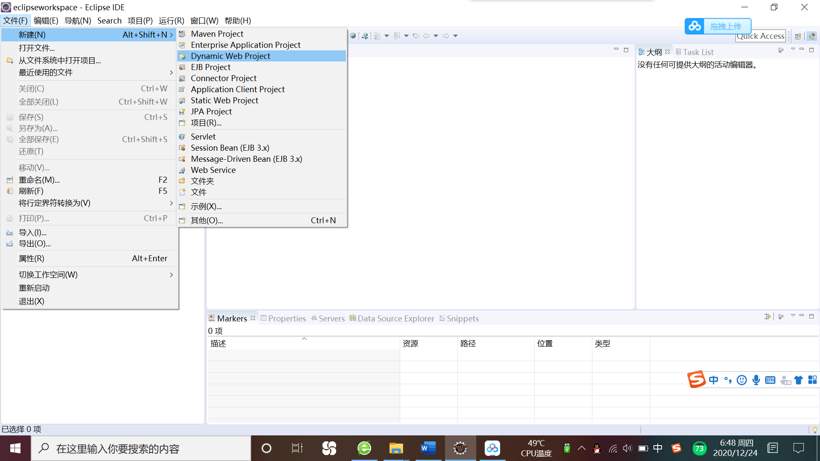The width and height of the screenshot is (820, 461).
Task: Select Dynamic Web Project from the menu
Action: (231, 56)
